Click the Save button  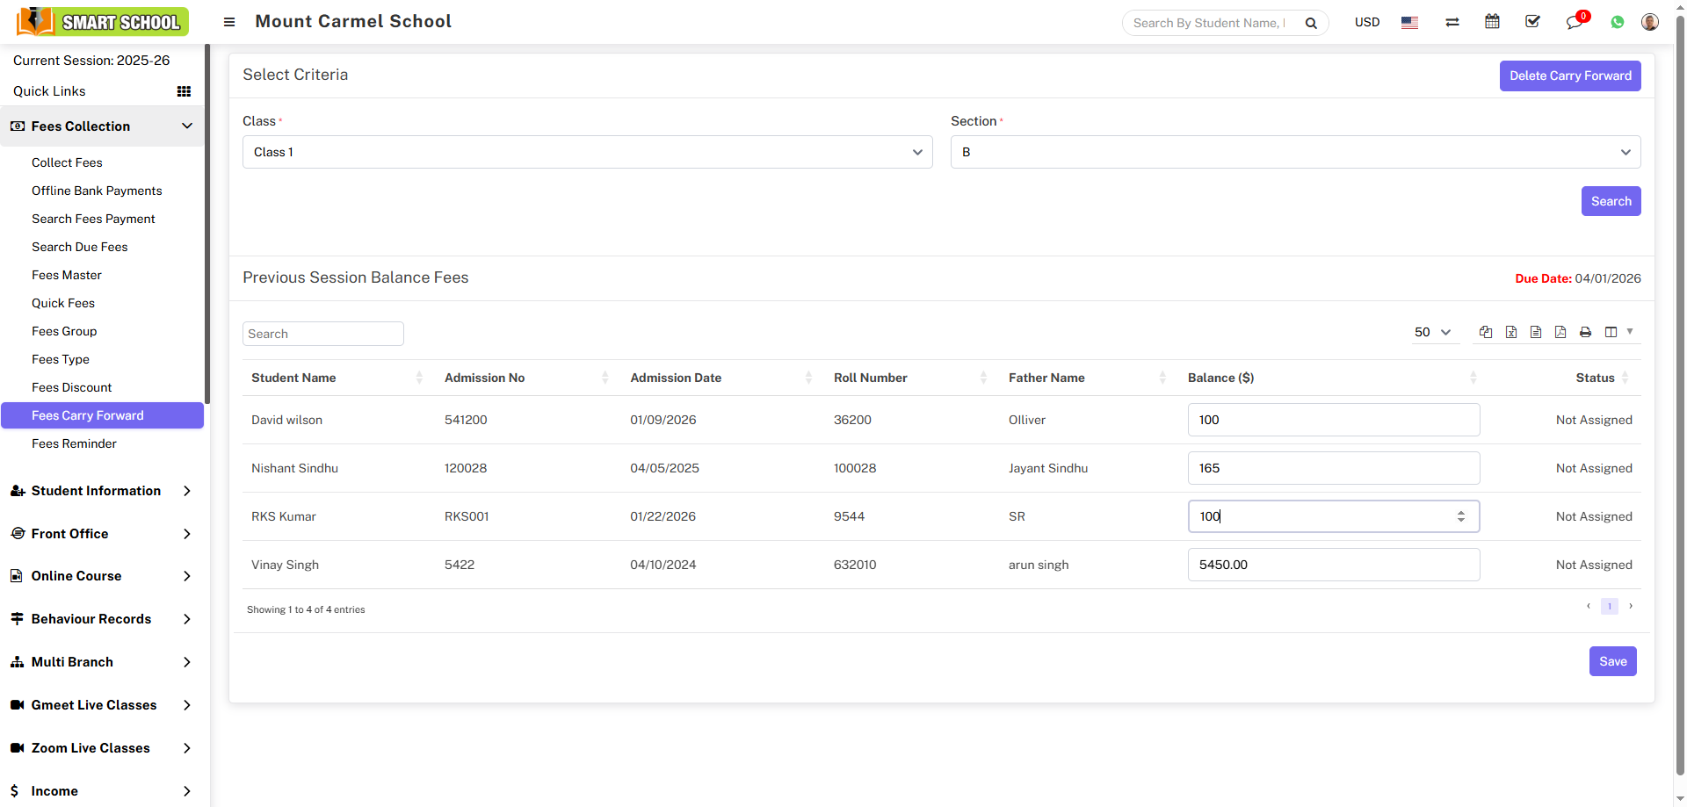tap(1612, 661)
